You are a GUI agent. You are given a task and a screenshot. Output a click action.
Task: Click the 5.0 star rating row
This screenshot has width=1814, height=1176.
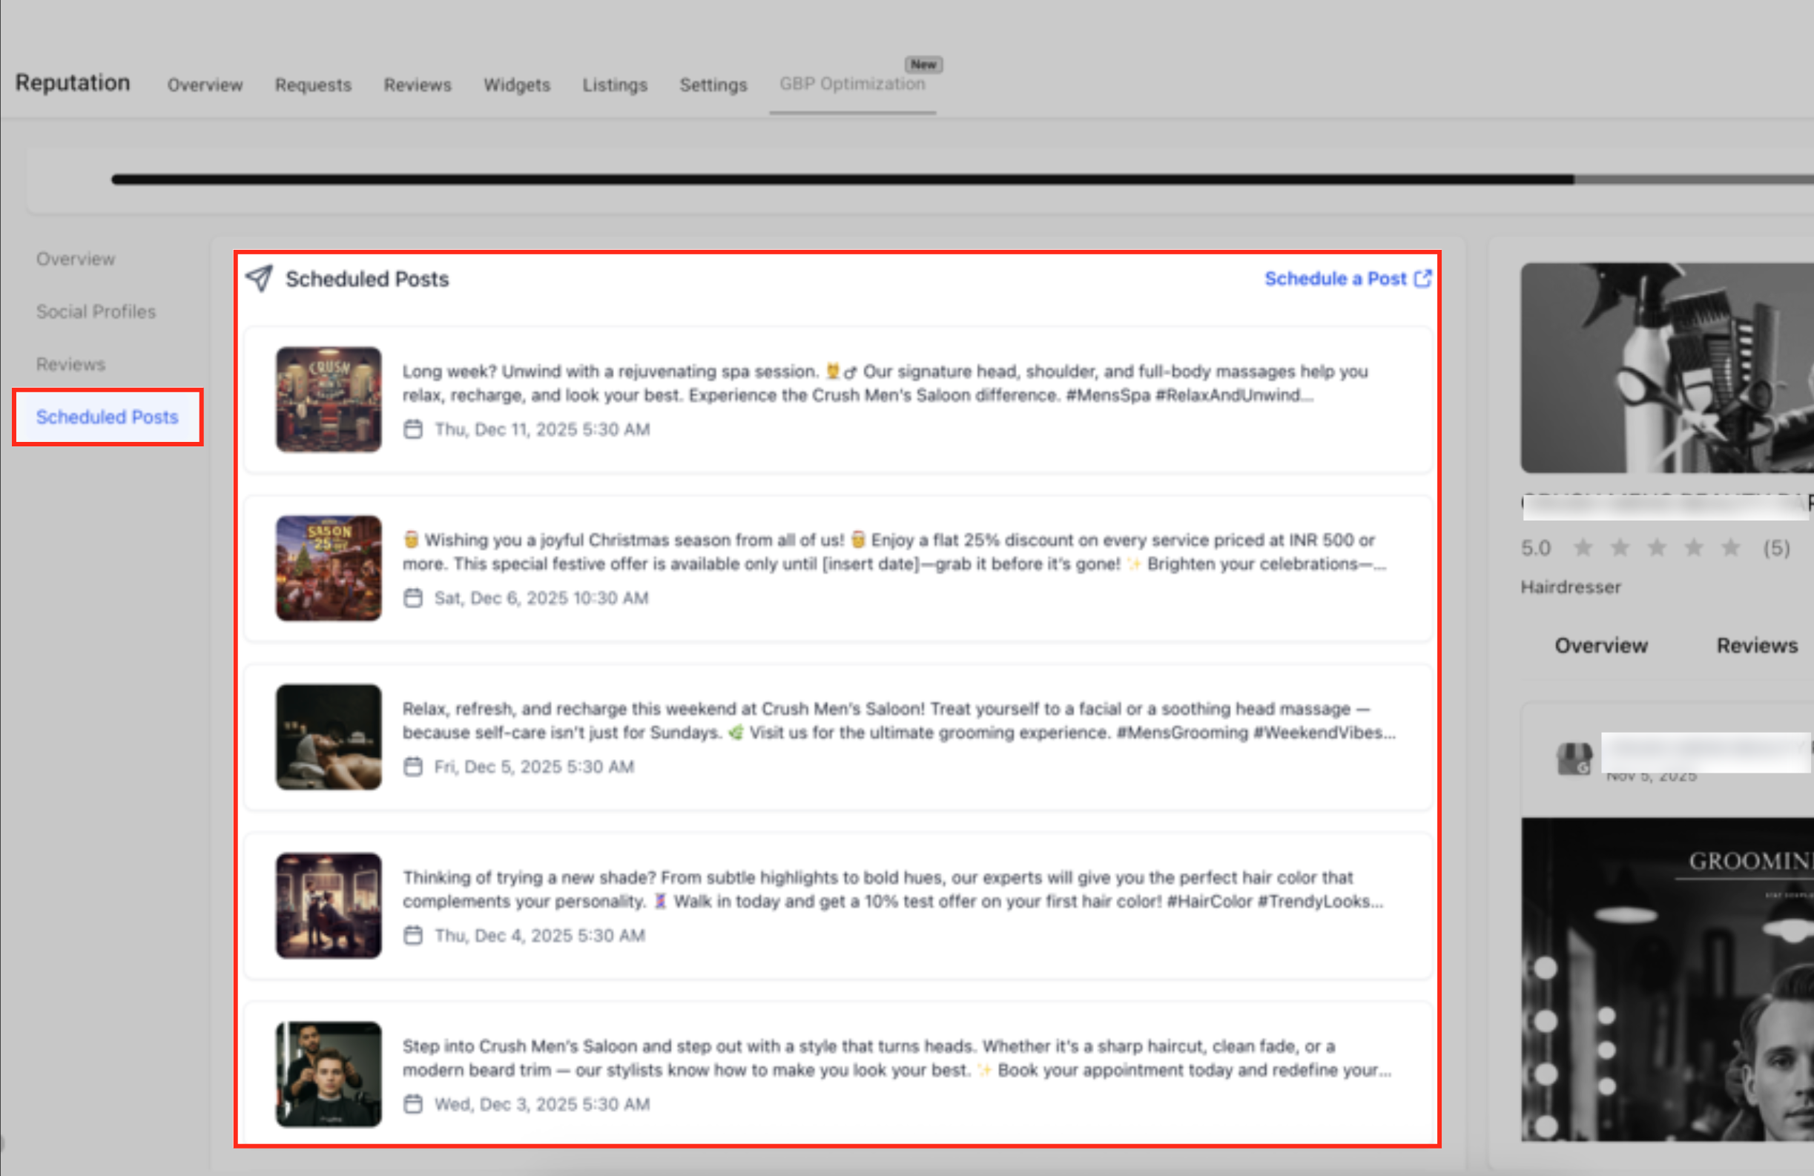pyautogui.click(x=1655, y=547)
